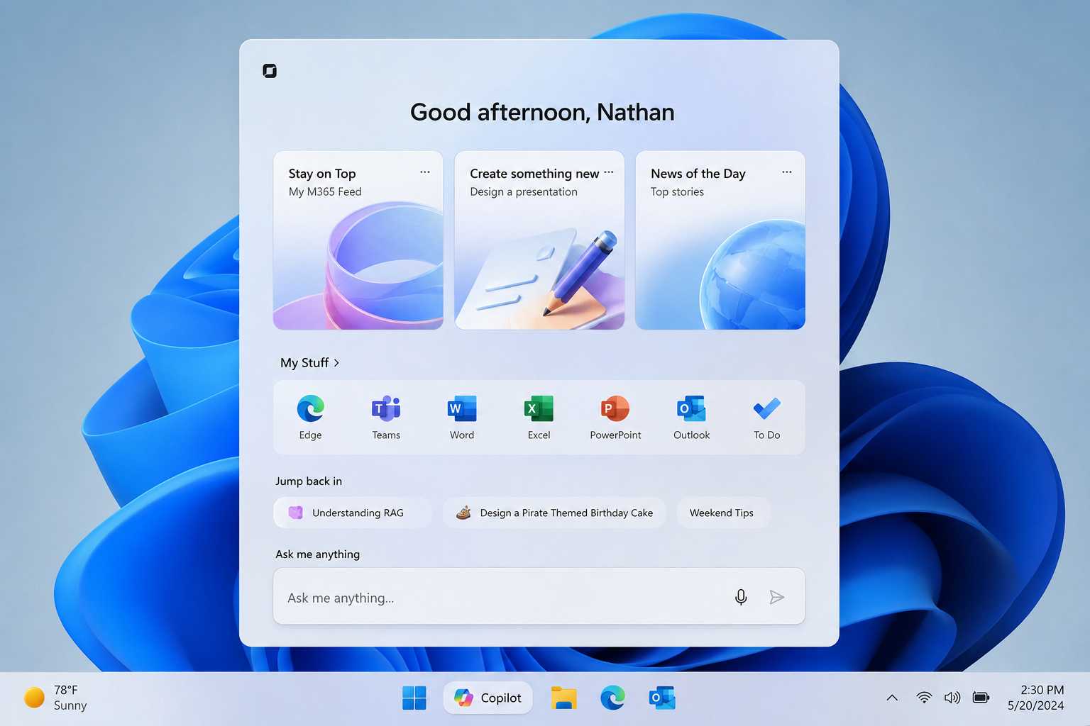Click the volume speaker icon in the tray

[952, 698]
